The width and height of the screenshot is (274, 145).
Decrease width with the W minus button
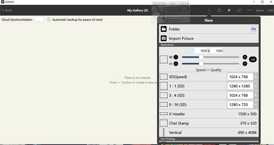pyautogui.click(x=176, y=57)
